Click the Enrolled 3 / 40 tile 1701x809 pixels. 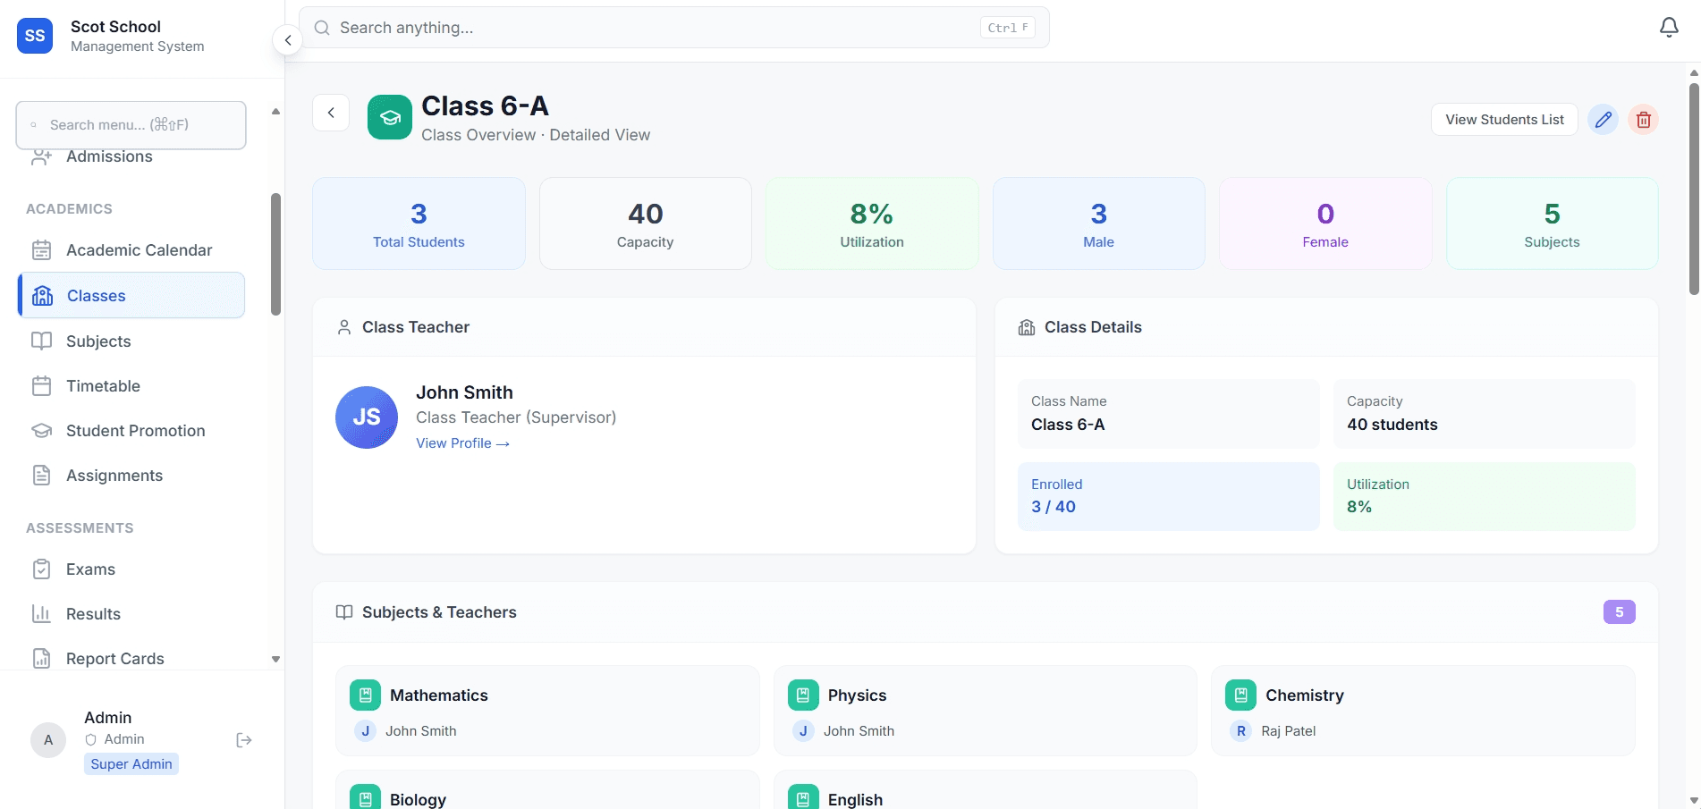point(1168,496)
